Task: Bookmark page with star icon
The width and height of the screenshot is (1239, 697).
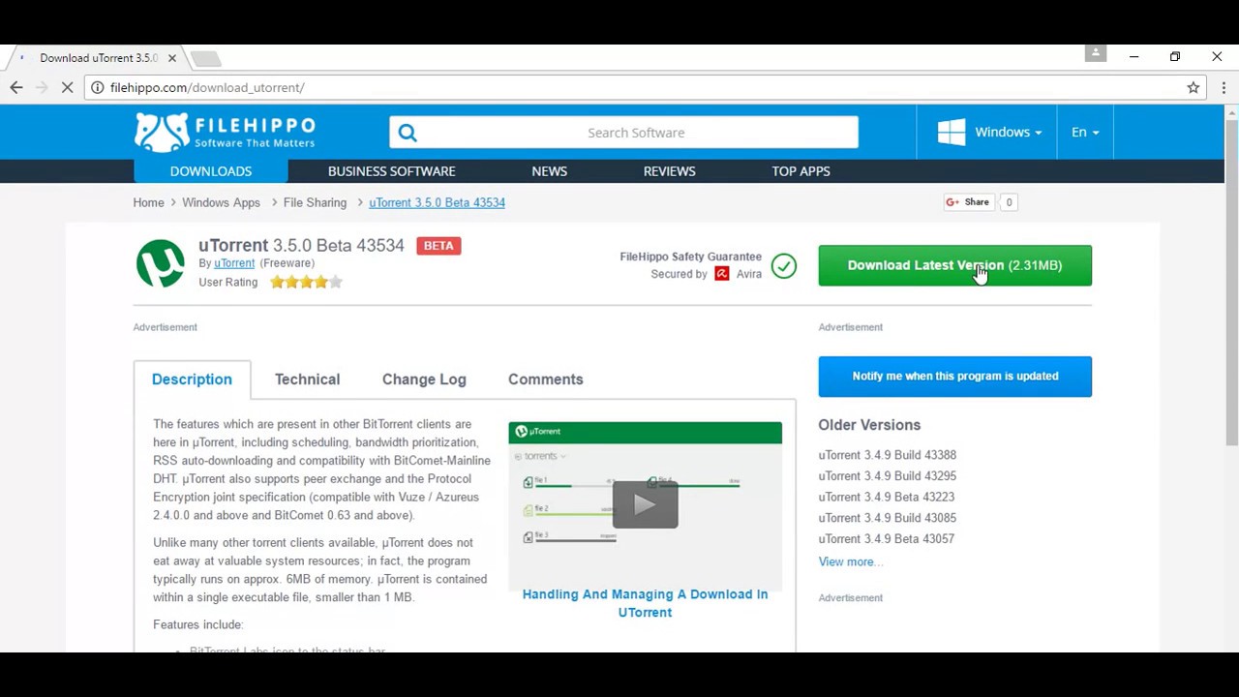Action: (x=1194, y=87)
